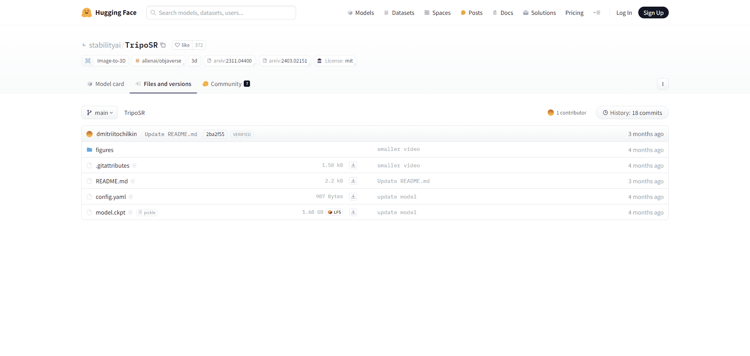Open the Pricing page
750x356 pixels.
pos(574,13)
